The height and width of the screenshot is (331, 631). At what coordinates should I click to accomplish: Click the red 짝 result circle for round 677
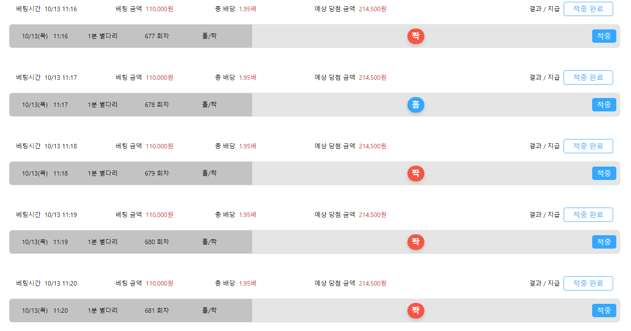click(x=415, y=36)
